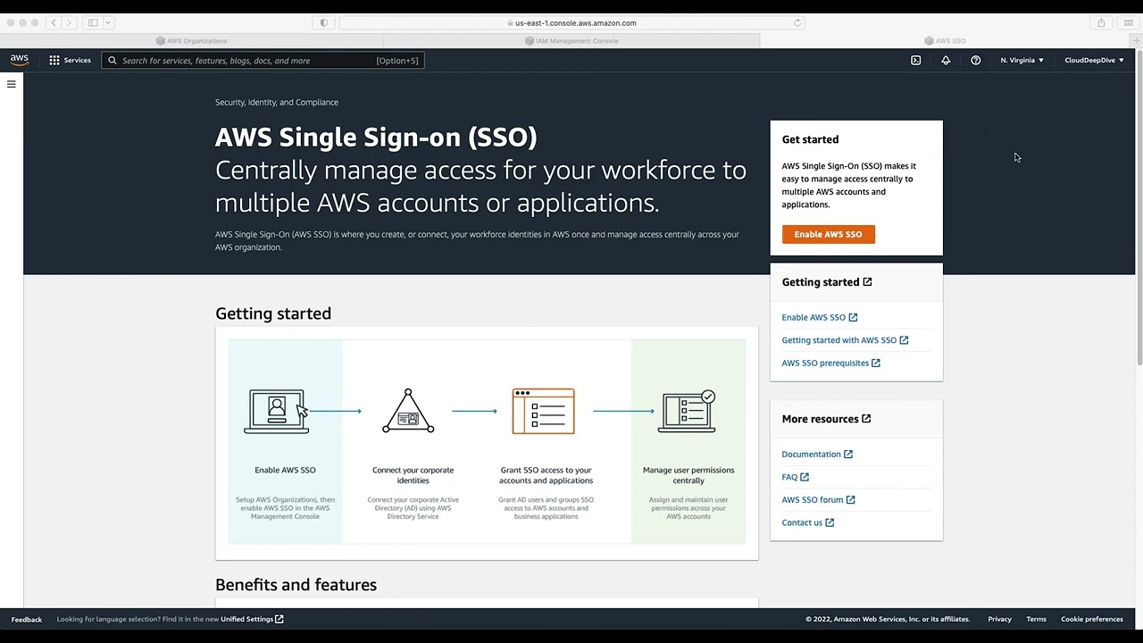
Task: Click the Safari tab overview icon
Action: click(x=1128, y=22)
